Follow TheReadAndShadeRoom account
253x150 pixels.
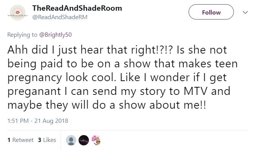pos(211,12)
